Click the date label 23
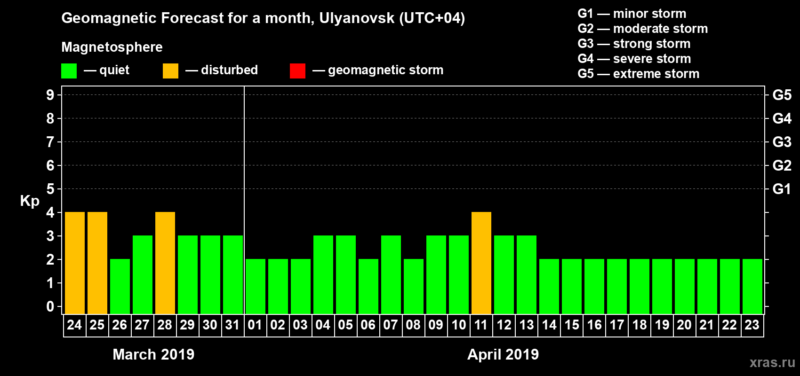This screenshot has width=800, height=376. click(x=752, y=325)
